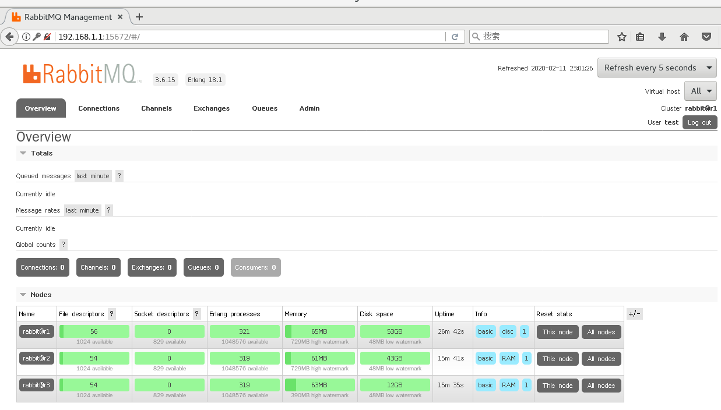Image resolution: width=721 pixels, height=410 pixels.
Task: Open site information icon in address bar
Action: 26,37
